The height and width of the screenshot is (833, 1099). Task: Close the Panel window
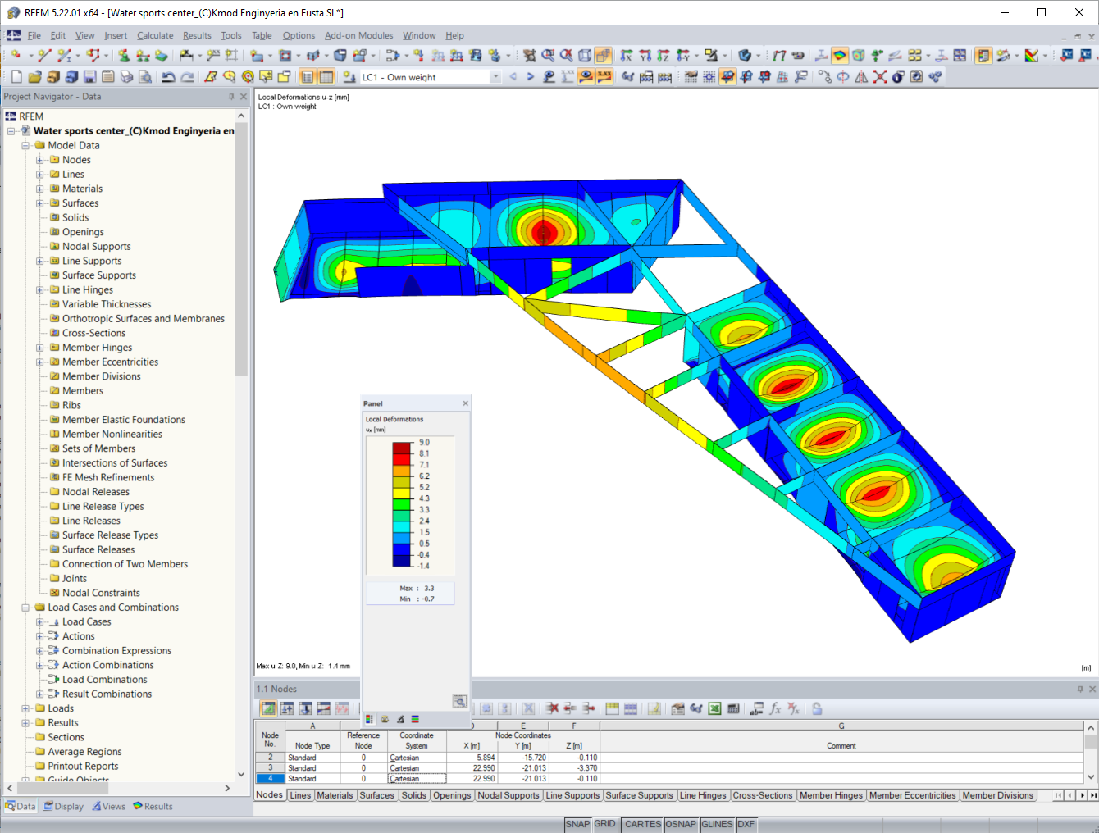(465, 403)
